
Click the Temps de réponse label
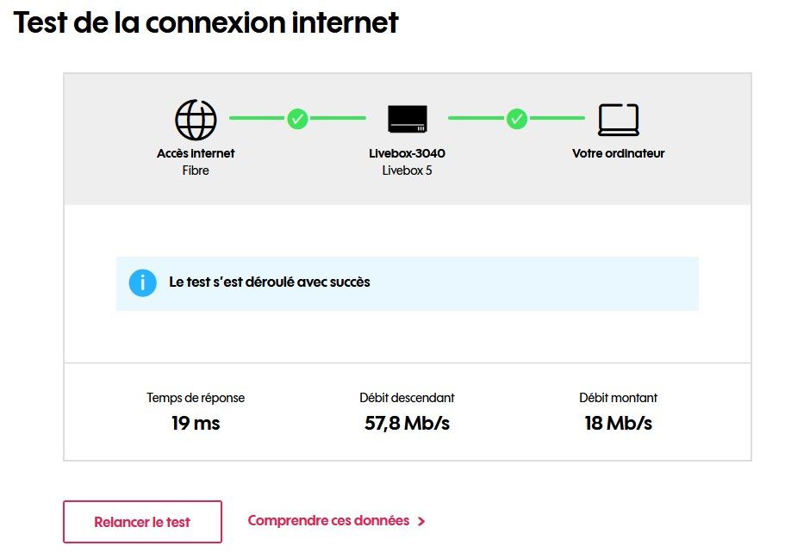point(195,398)
